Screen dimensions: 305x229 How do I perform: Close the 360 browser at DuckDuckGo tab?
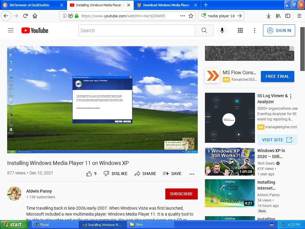point(61,5)
